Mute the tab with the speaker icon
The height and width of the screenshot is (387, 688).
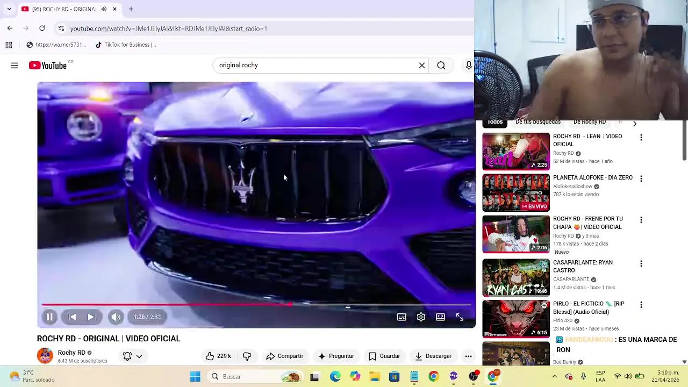(x=104, y=9)
